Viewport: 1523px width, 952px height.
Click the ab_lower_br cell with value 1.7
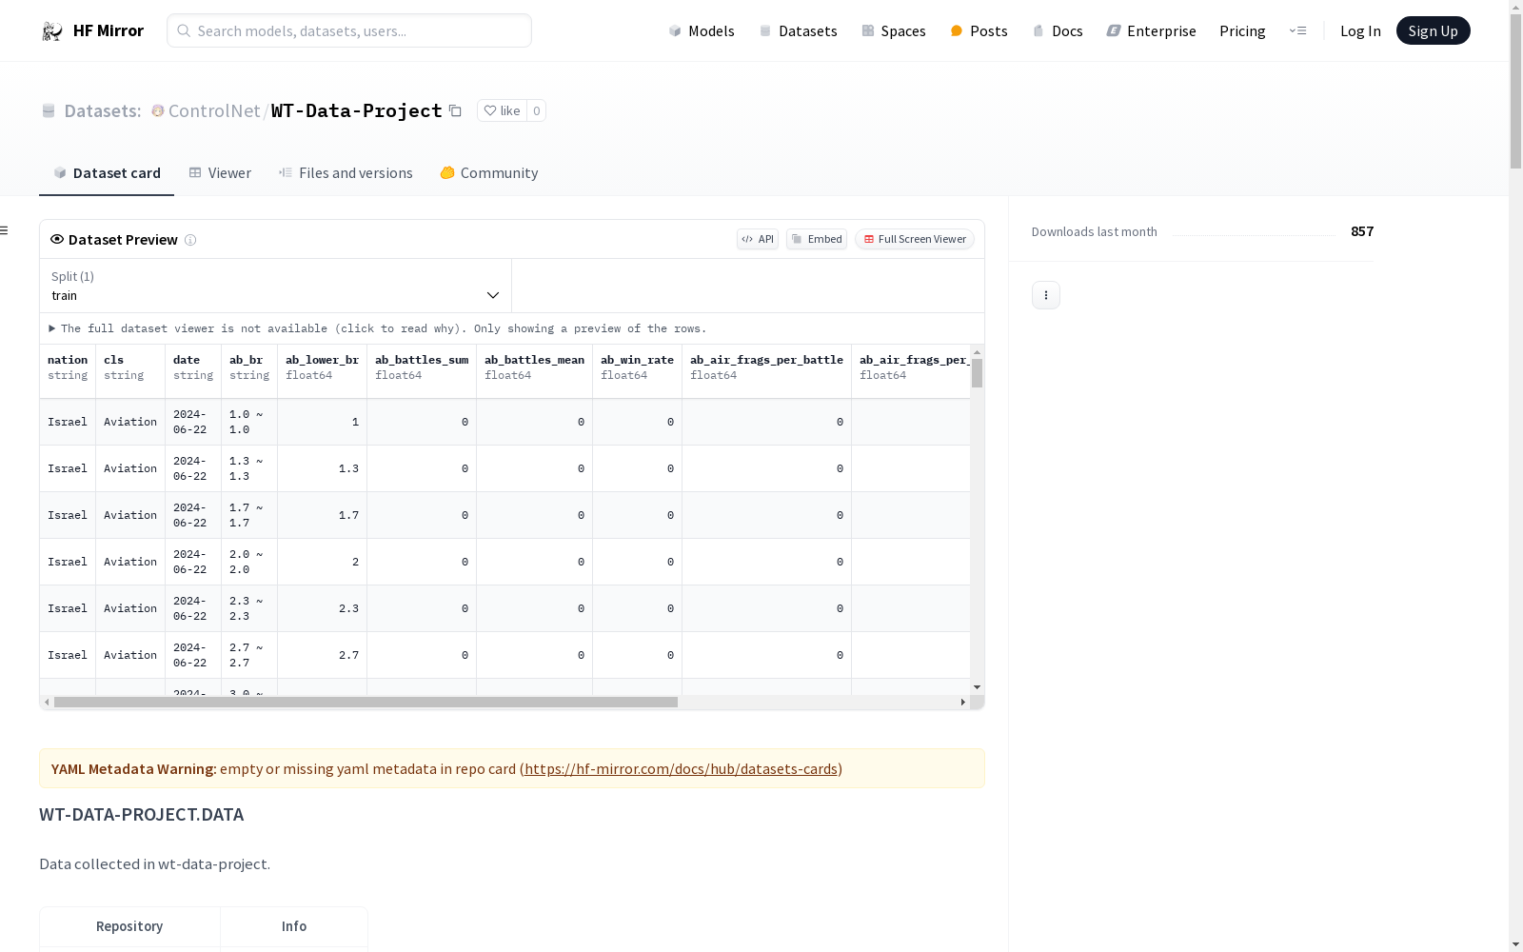(323, 515)
